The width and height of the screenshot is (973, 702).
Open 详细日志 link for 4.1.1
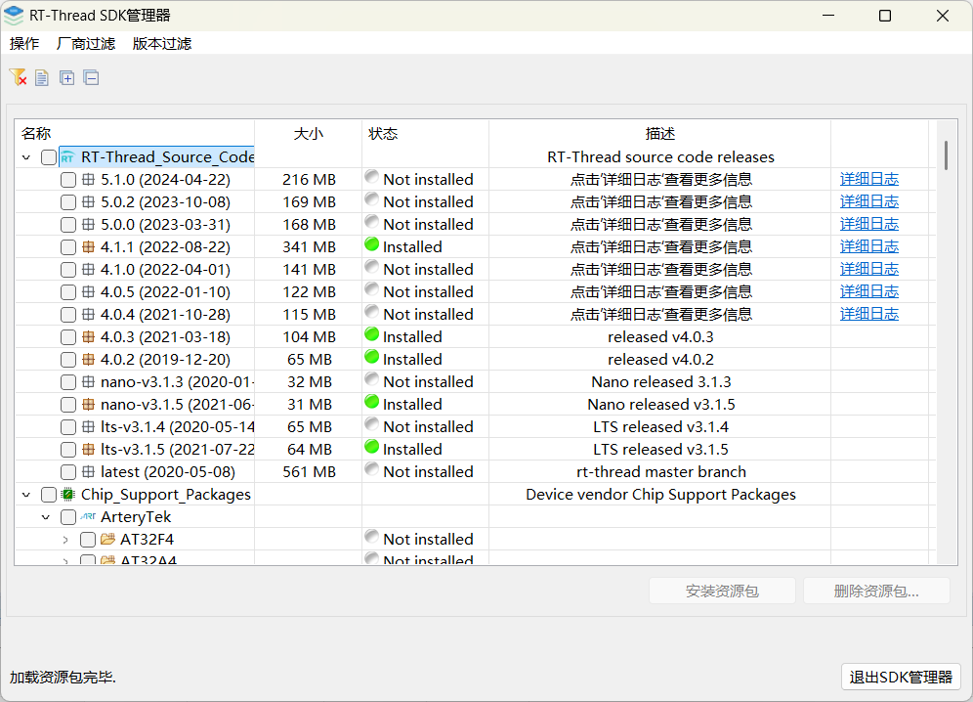(x=868, y=246)
